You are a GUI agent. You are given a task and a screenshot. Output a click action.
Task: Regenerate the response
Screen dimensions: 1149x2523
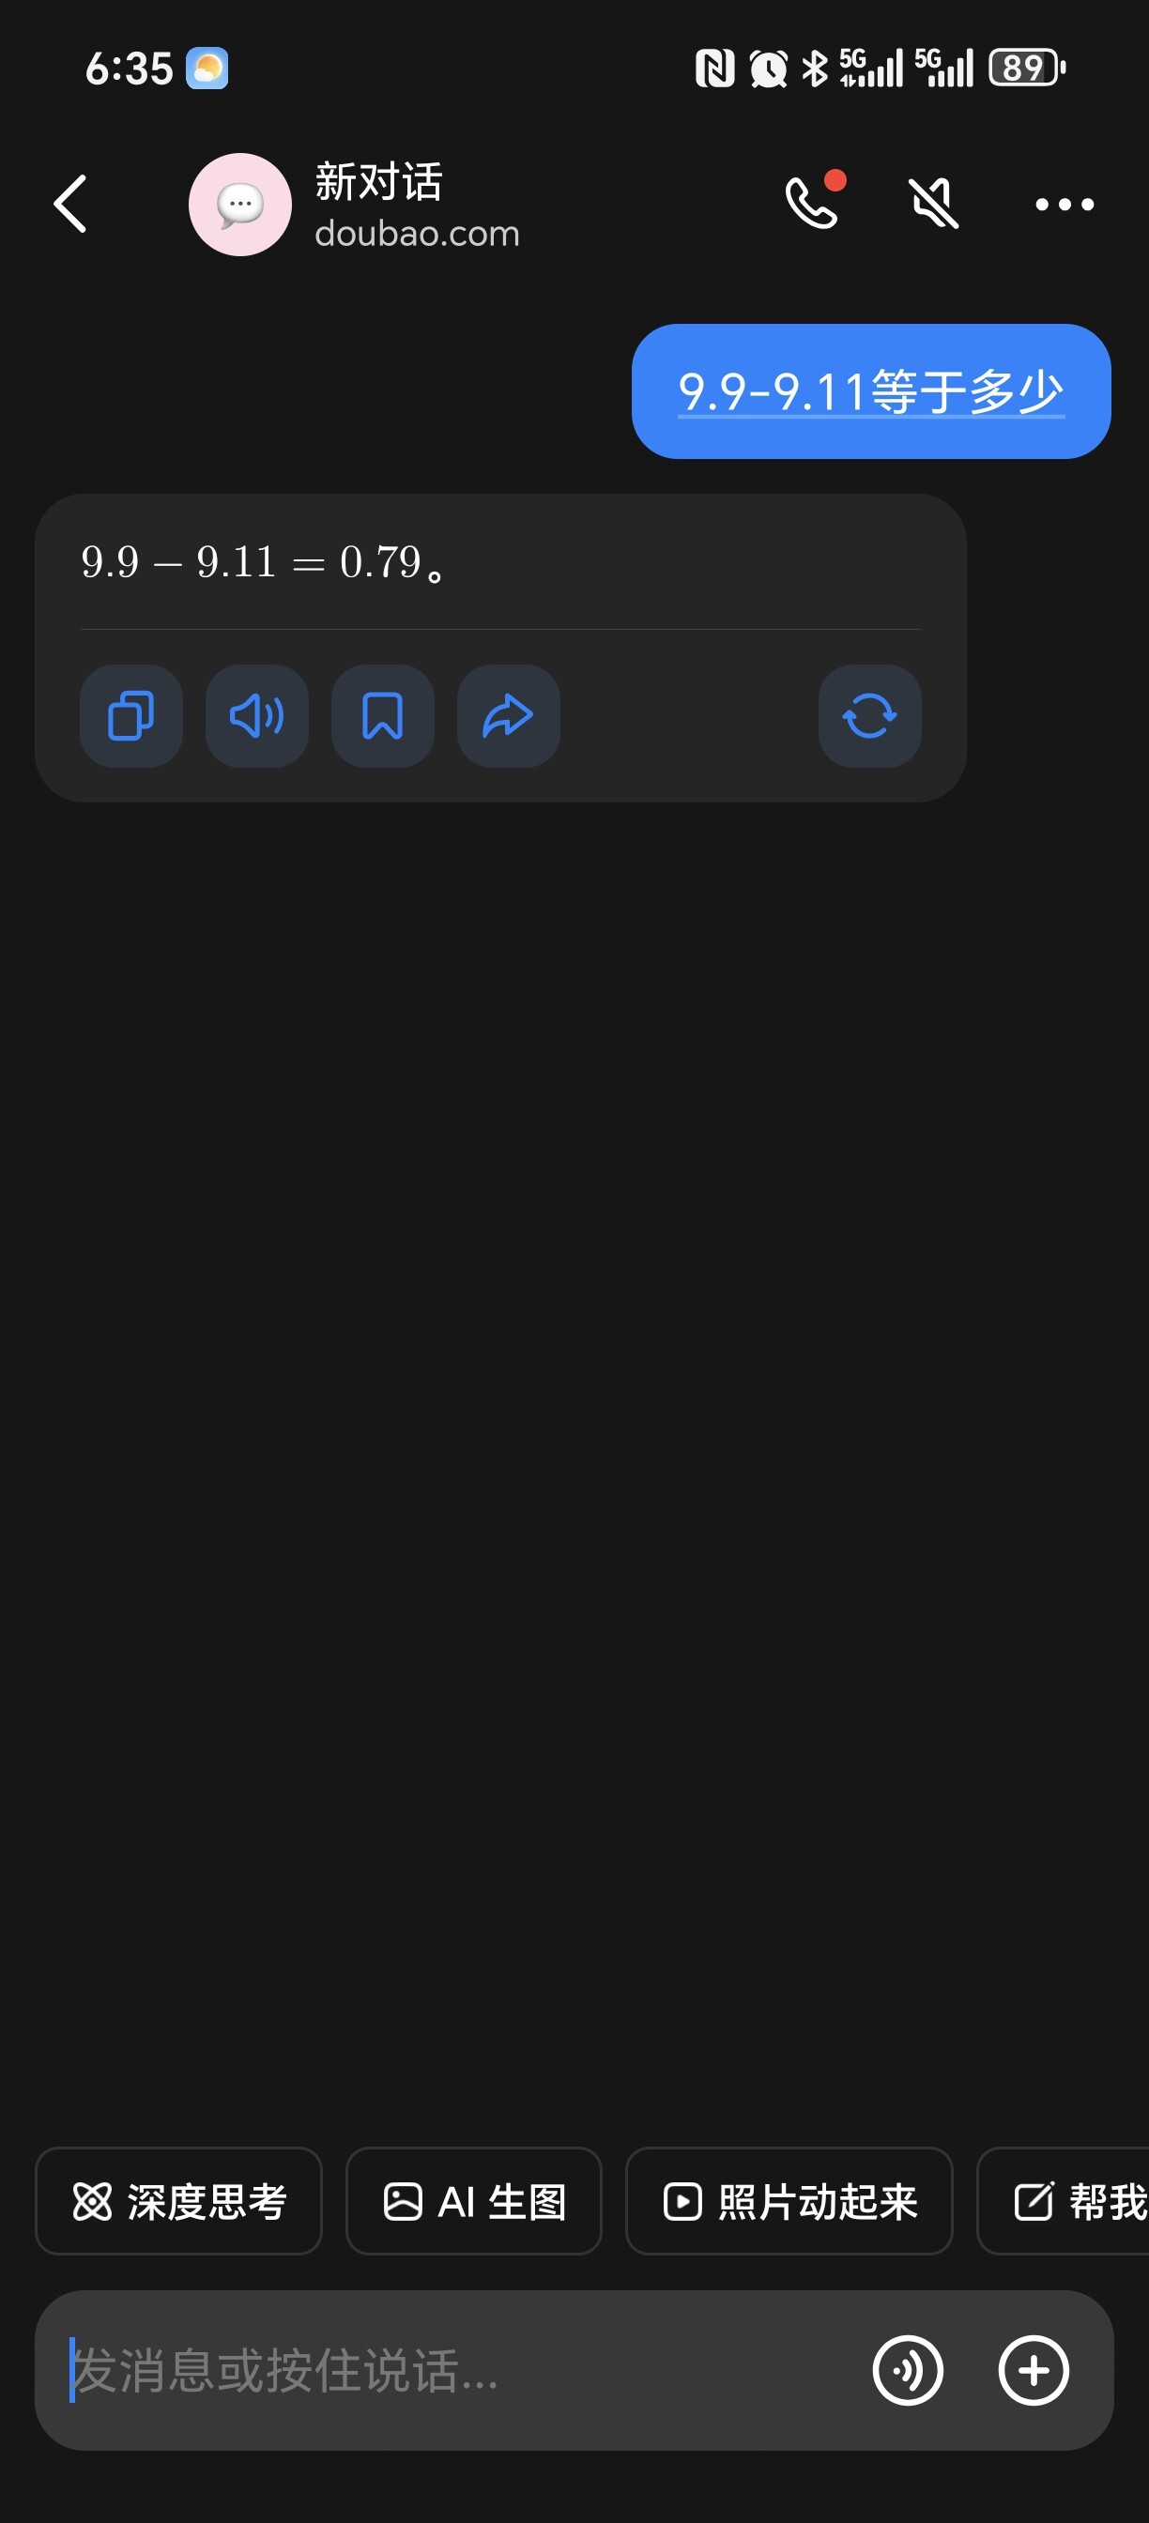[x=870, y=716]
